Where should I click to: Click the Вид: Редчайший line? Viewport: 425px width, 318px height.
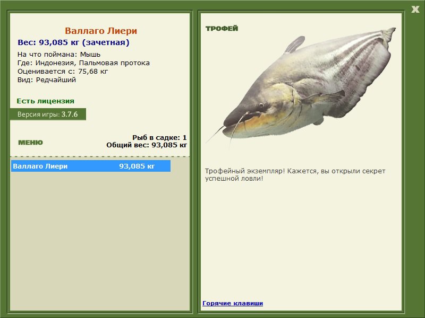click(x=47, y=80)
